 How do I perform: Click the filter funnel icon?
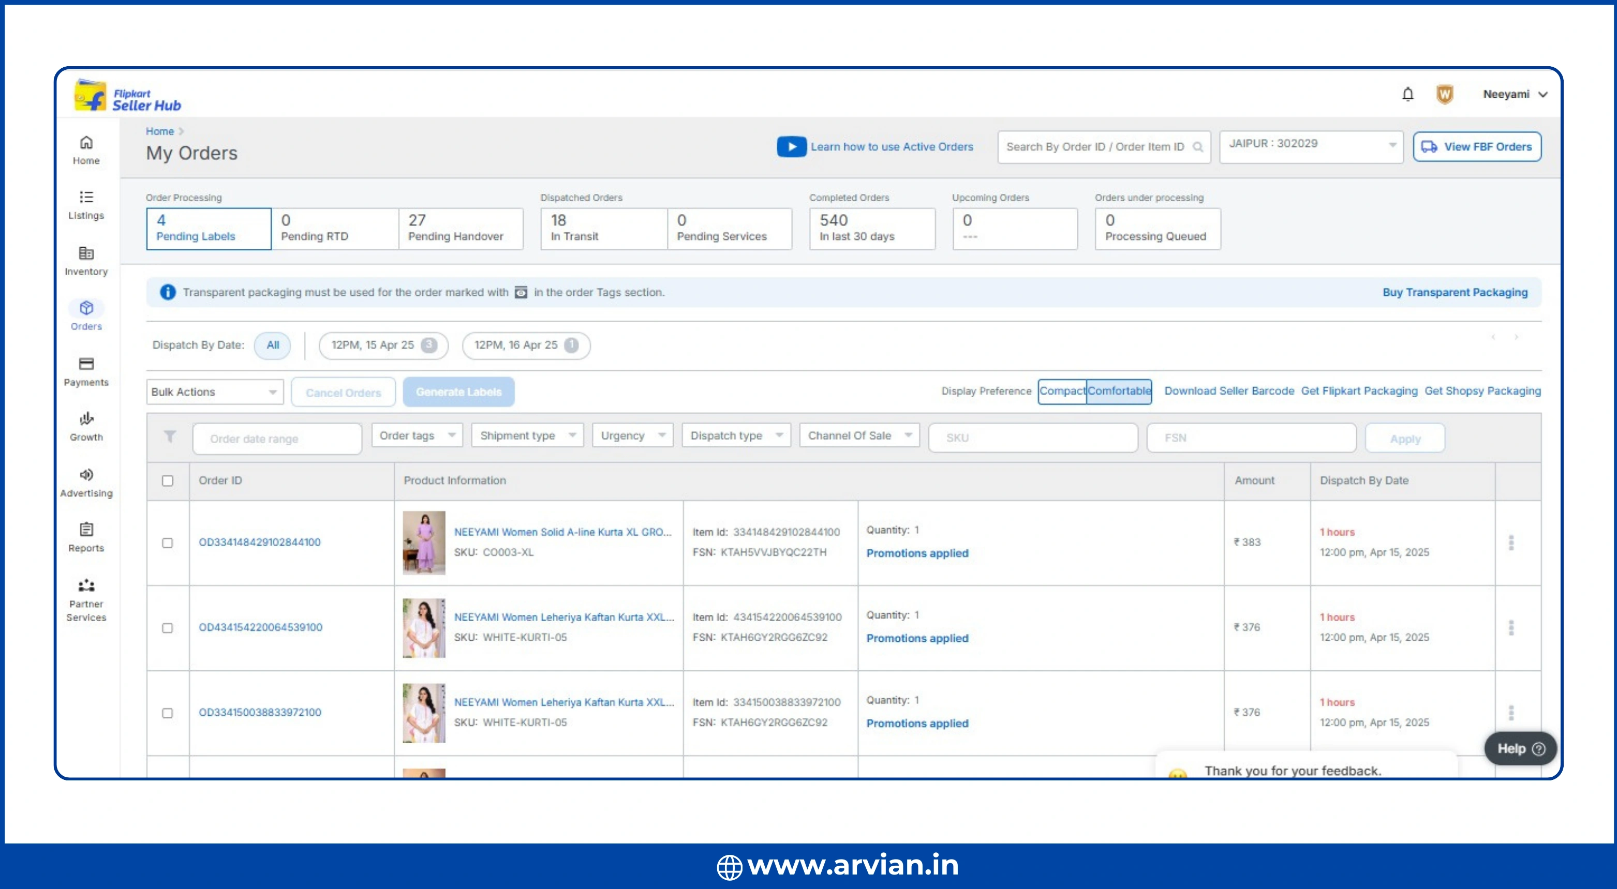pyautogui.click(x=170, y=436)
